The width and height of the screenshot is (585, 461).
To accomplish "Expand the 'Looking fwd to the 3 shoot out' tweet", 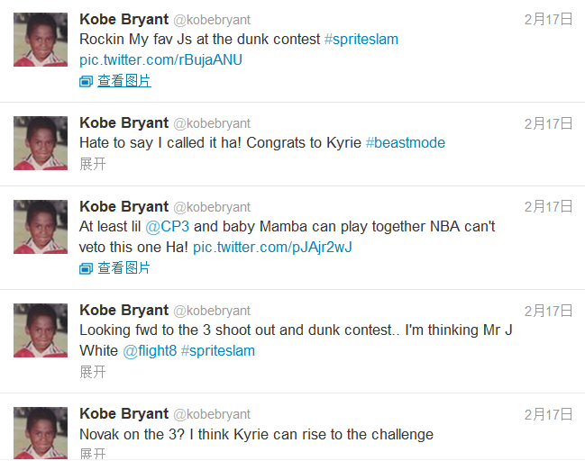I will pyautogui.click(x=93, y=372).
